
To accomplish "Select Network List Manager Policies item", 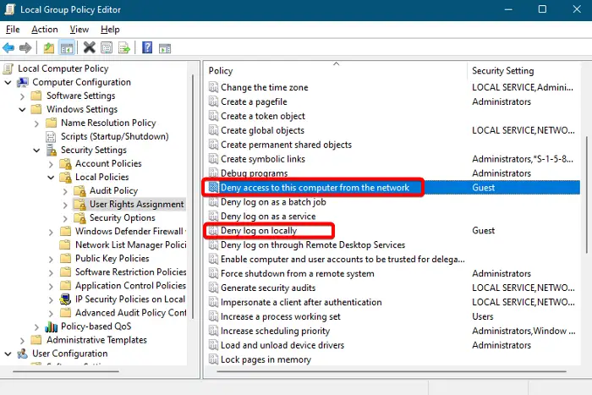I will [x=130, y=244].
